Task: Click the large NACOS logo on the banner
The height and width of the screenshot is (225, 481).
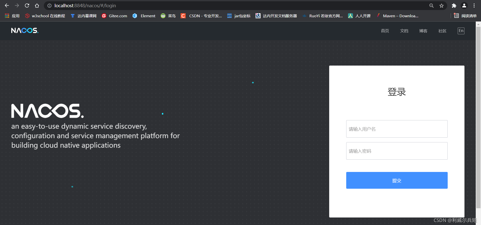Action: pyautogui.click(x=47, y=111)
